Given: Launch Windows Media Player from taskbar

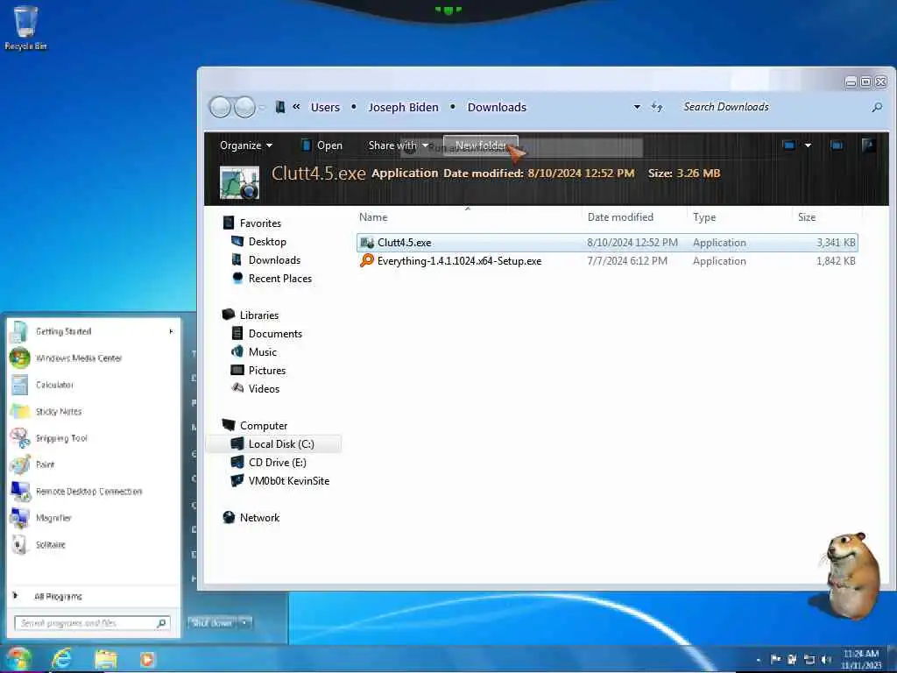Looking at the screenshot, I should coord(147,659).
